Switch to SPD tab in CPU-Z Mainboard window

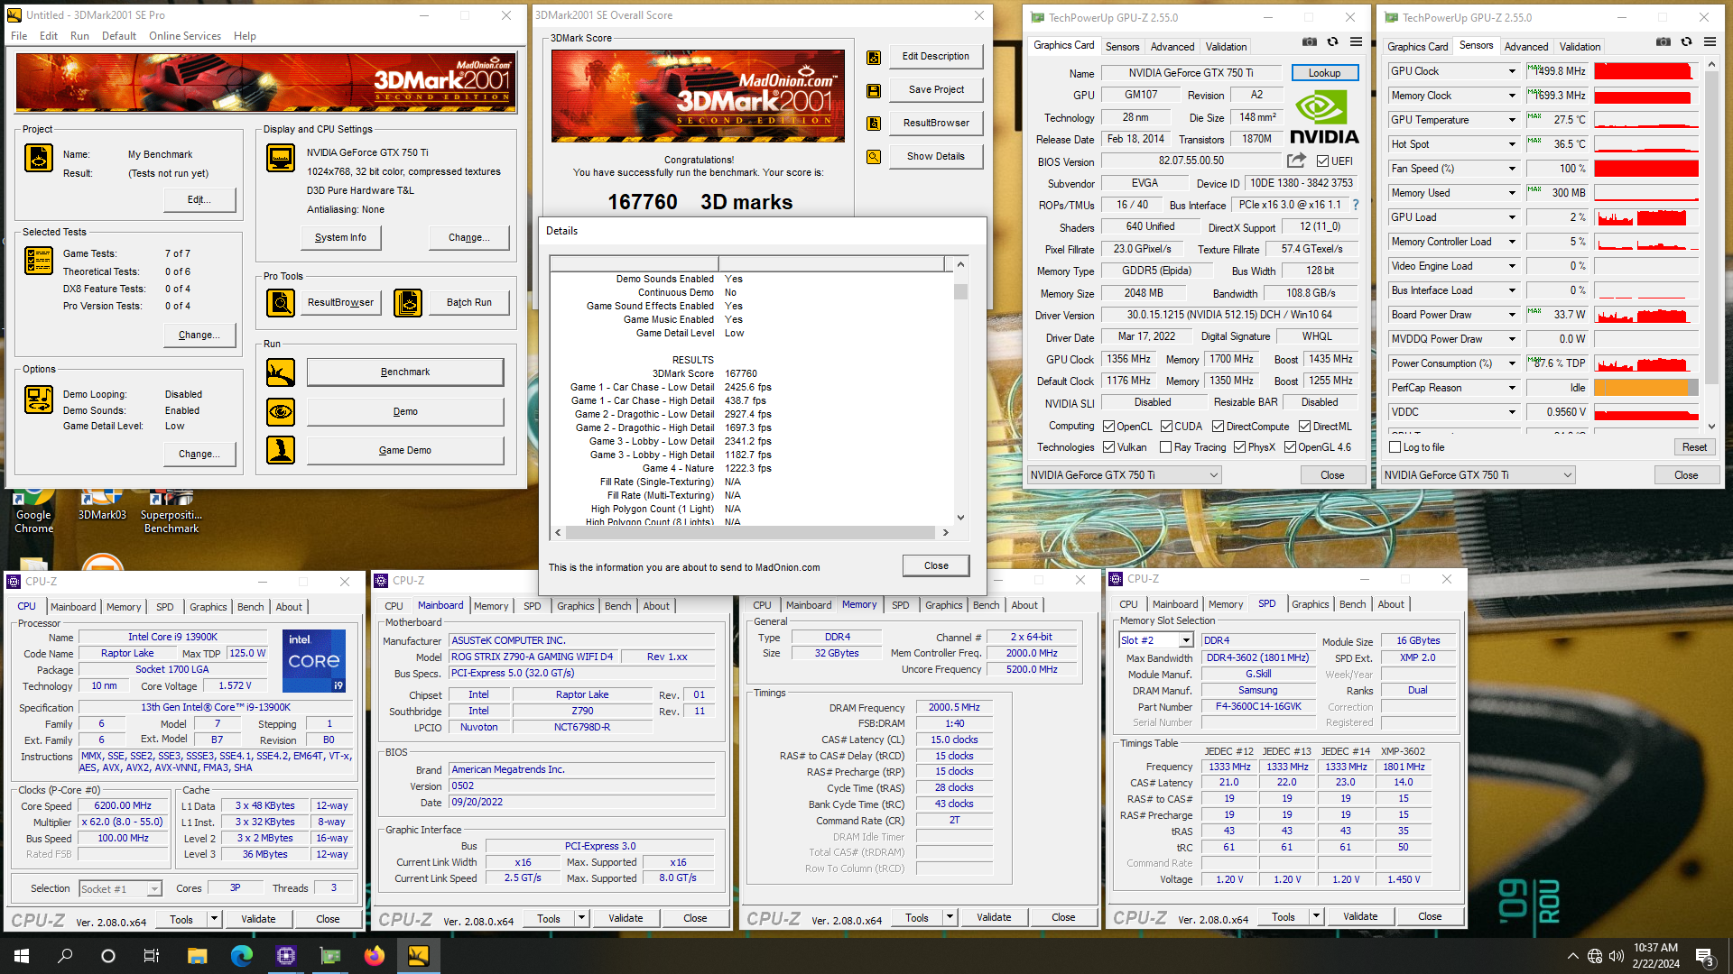533,606
